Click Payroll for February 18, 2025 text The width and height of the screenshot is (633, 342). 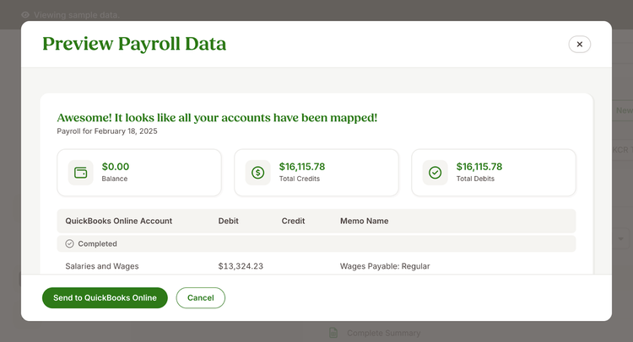(x=107, y=131)
